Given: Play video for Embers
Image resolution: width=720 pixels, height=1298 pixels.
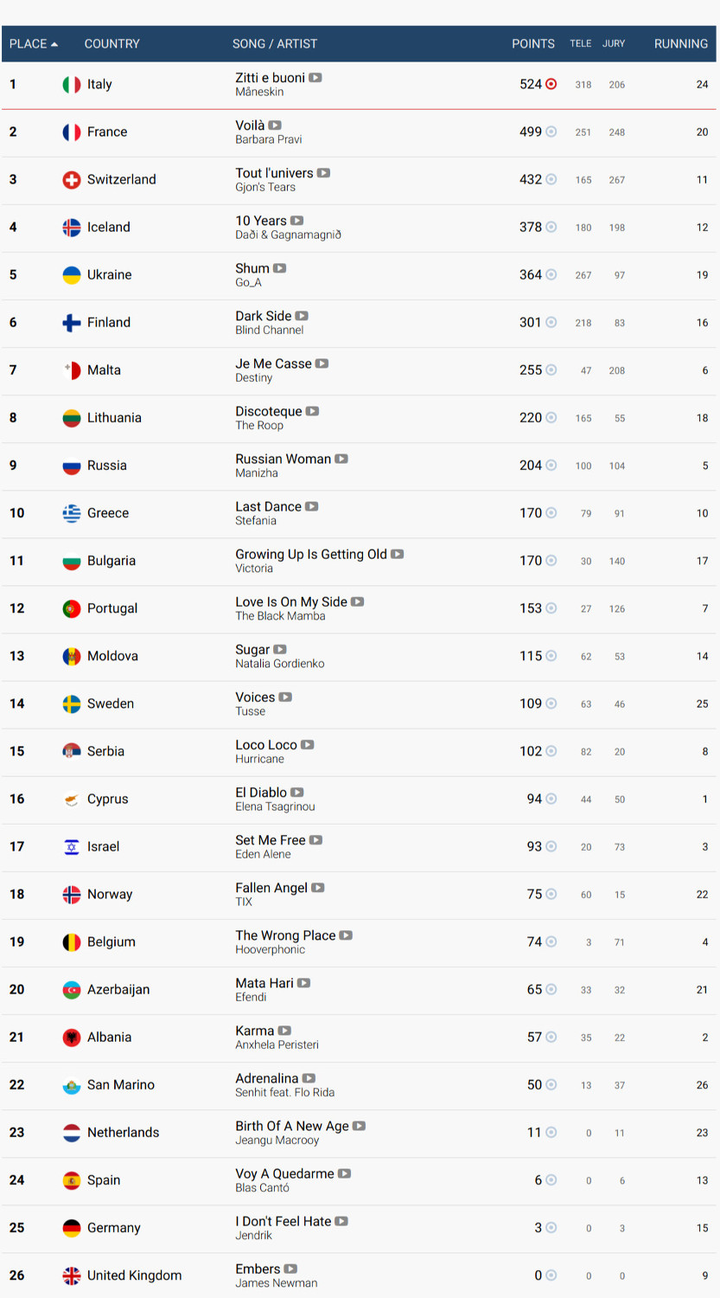Looking at the screenshot, I should (290, 1269).
